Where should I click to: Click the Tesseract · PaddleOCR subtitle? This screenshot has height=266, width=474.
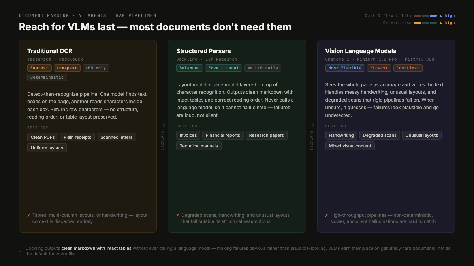click(x=55, y=60)
